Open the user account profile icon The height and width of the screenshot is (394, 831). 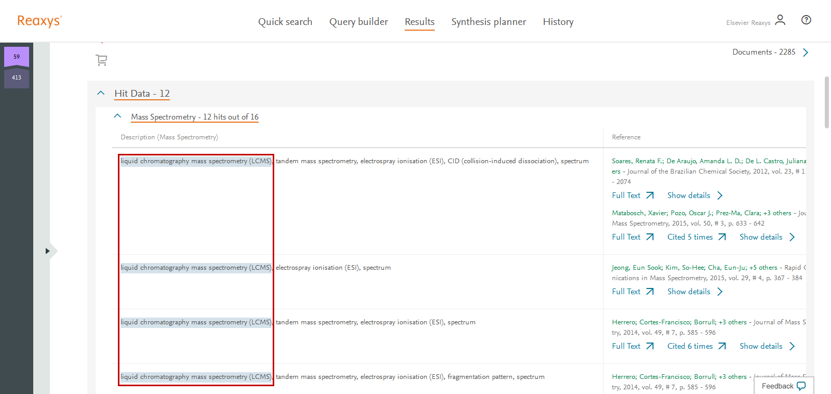[x=780, y=20]
